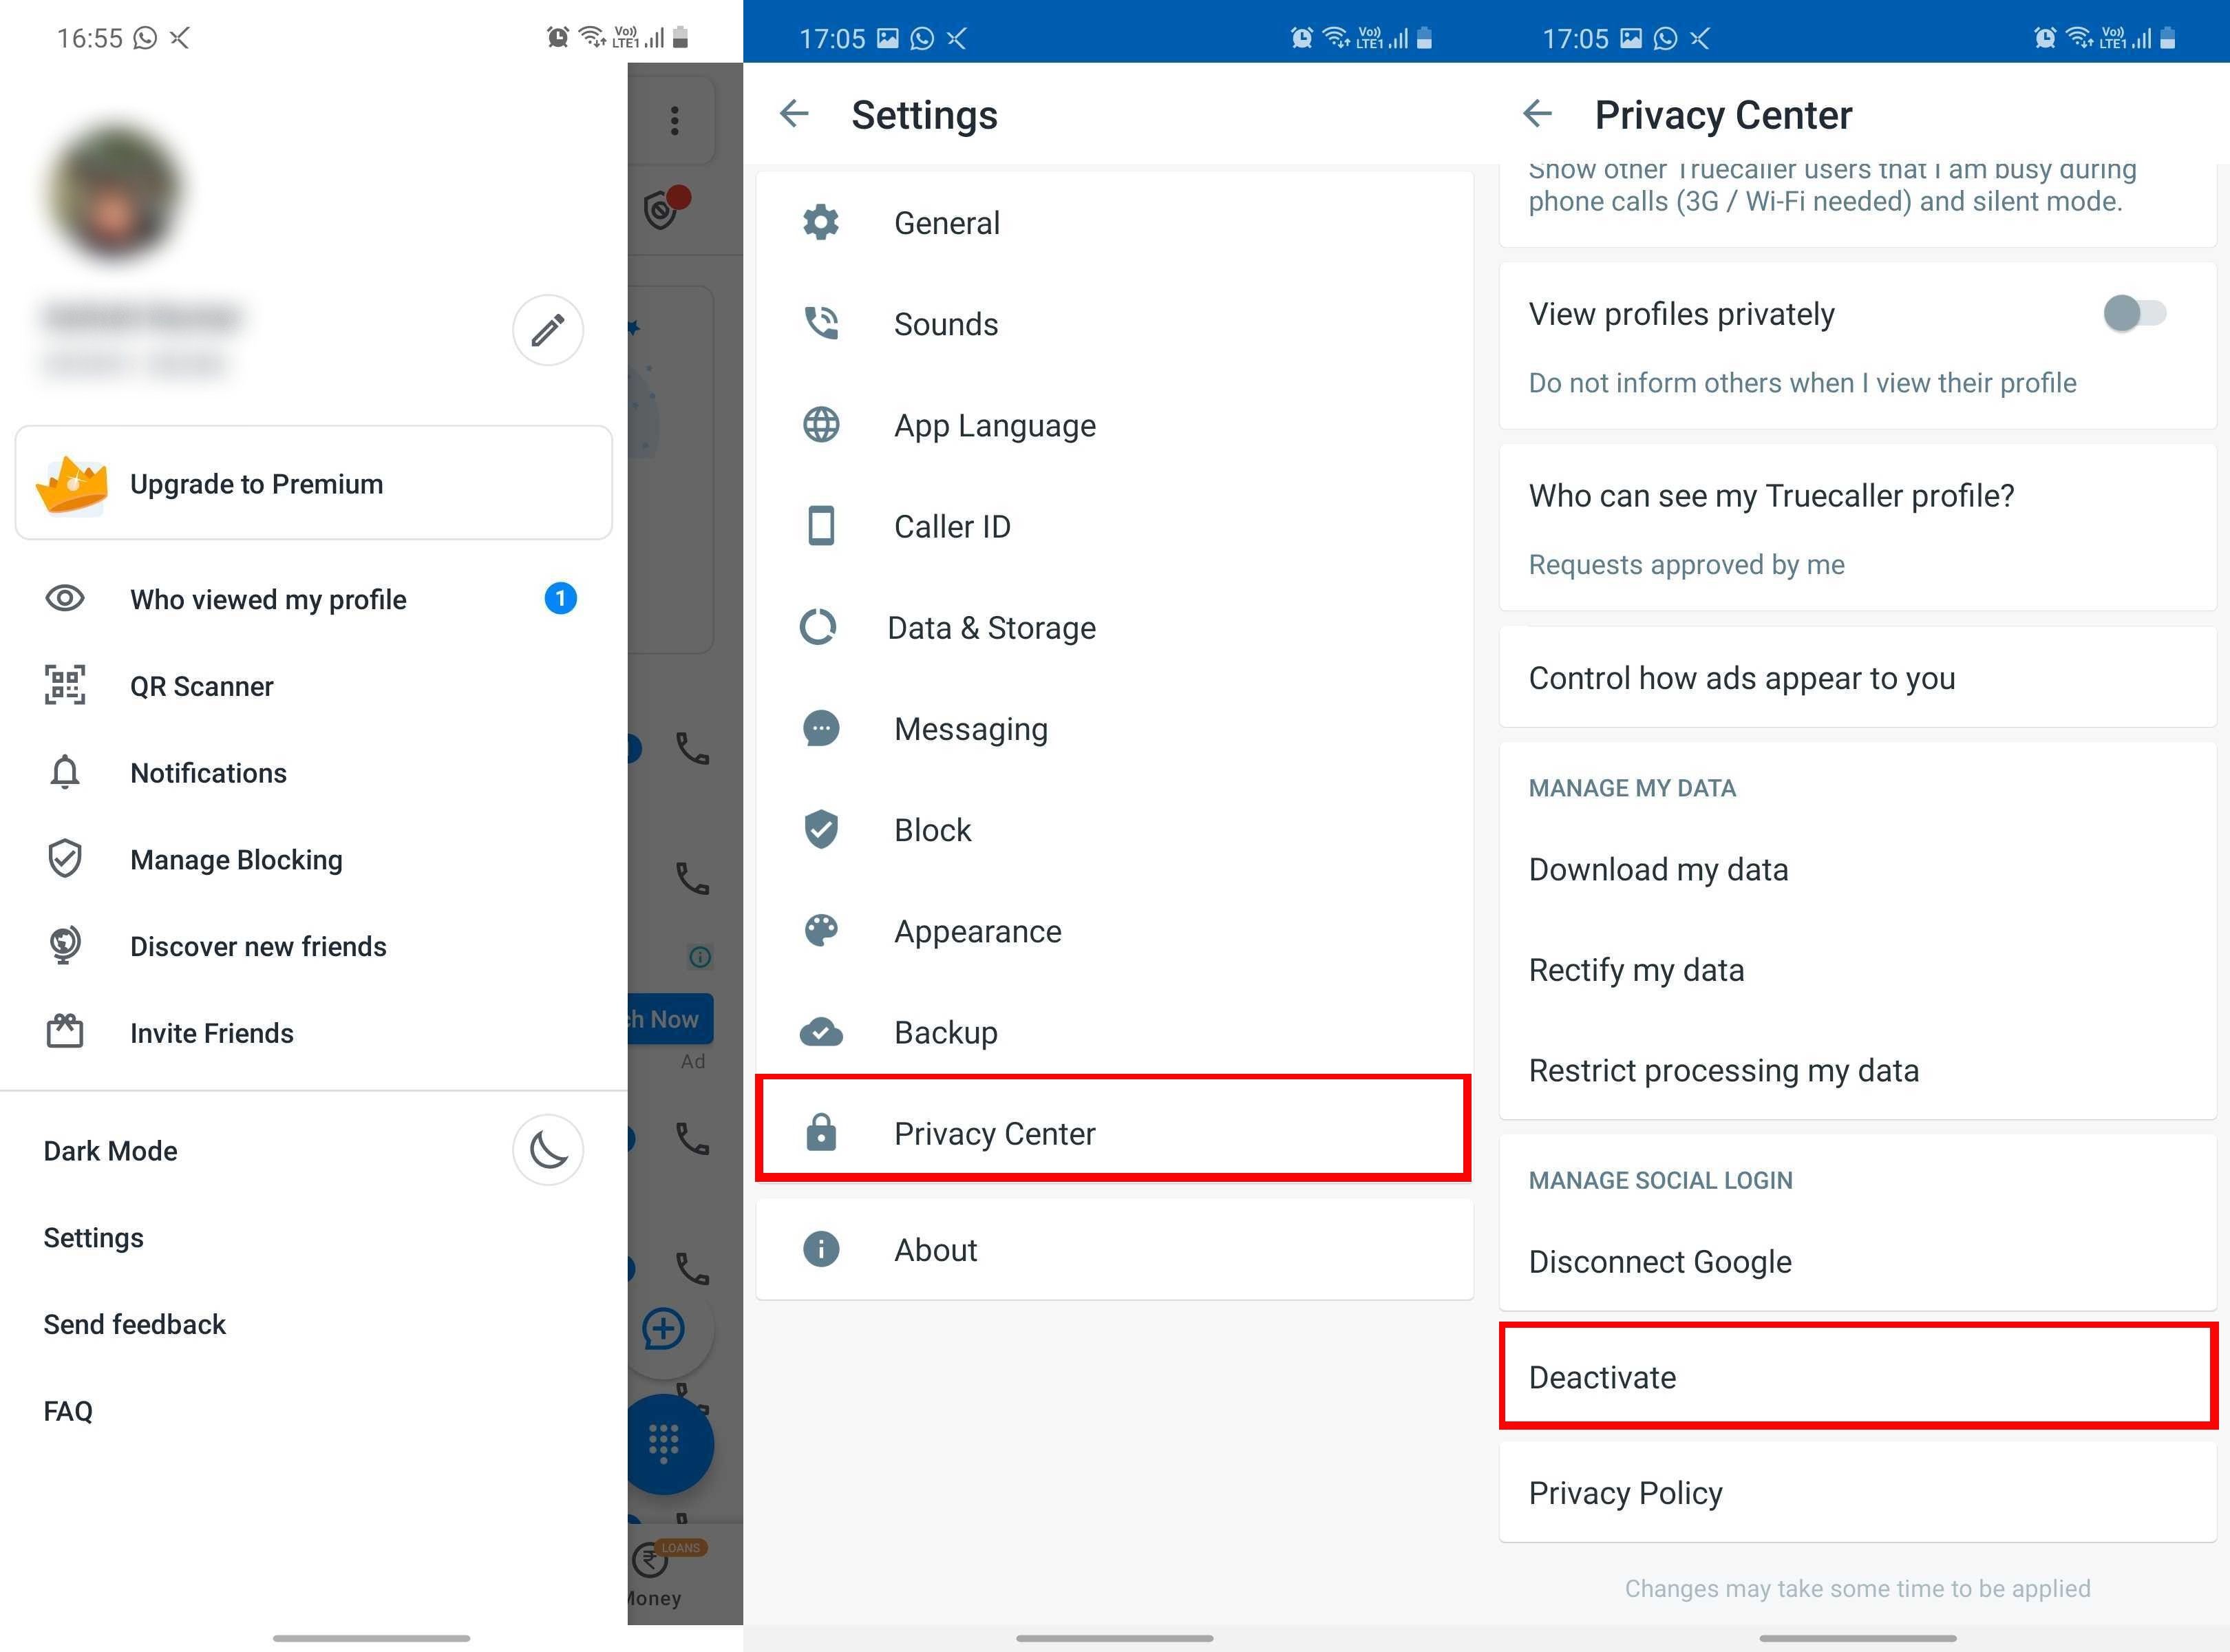Tap Upgrade to Premium banner

313,483
